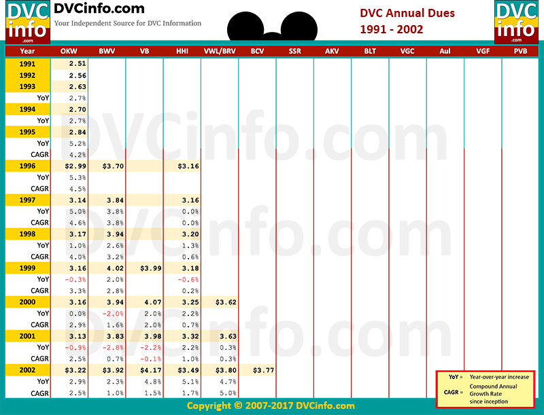
Task: Click VWL/BRV 2000 value $3.62
Action: [x=226, y=302]
